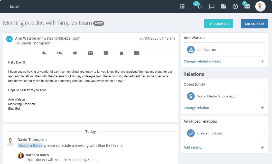Click Barbara Bates' reply avatar
272x164 pixels.
coord(21,156)
